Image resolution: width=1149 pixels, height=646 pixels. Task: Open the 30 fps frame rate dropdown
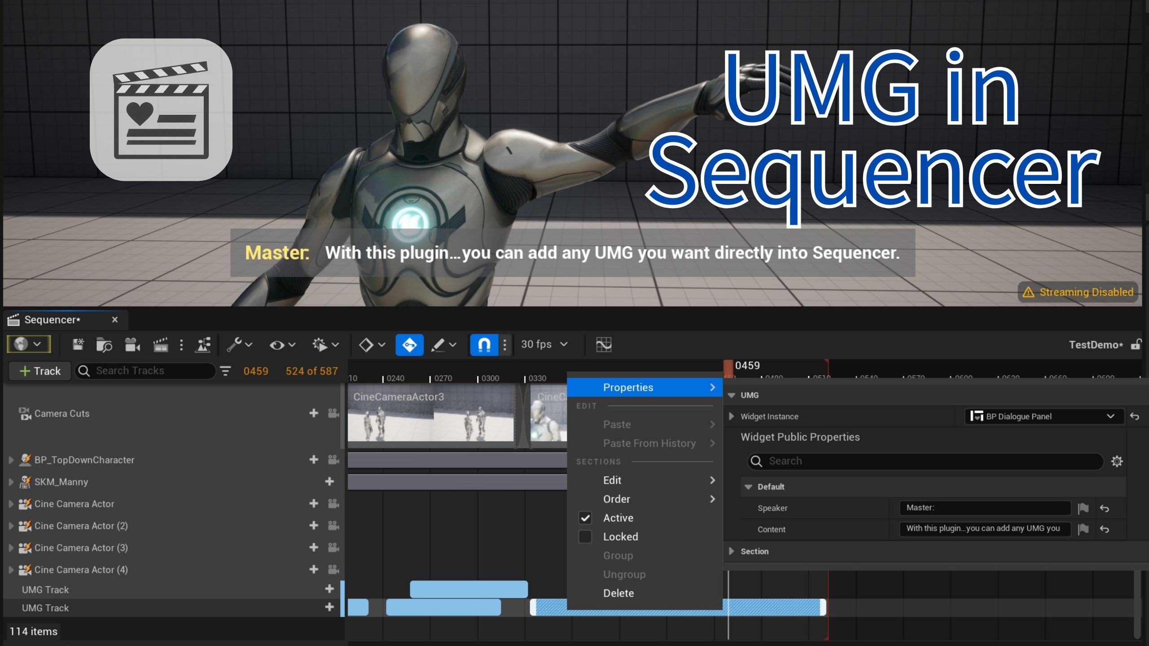[x=544, y=344]
